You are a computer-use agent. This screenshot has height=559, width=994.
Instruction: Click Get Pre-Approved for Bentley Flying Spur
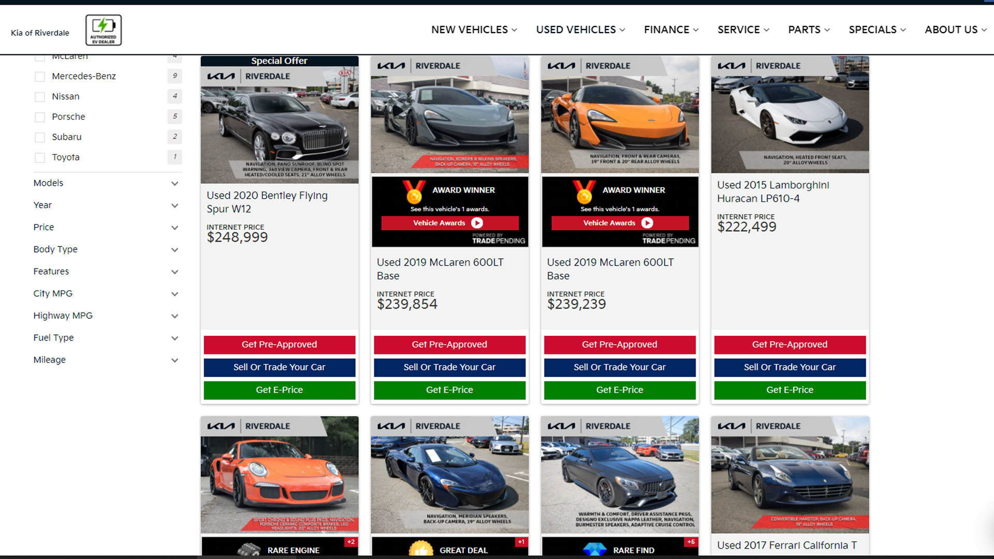point(279,345)
